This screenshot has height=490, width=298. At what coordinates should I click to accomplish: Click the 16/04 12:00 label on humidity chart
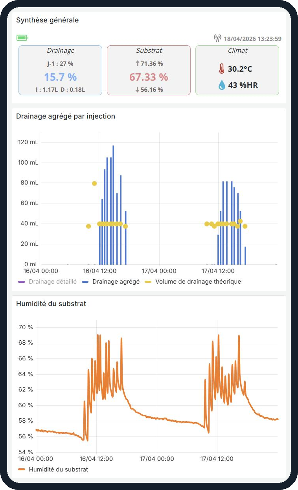pyautogui.click(x=96, y=458)
